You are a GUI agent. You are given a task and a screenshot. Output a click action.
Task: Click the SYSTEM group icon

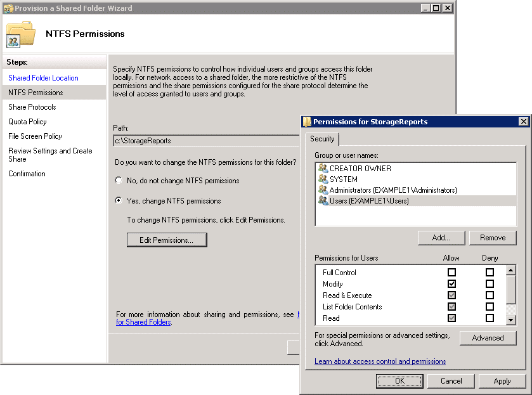tap(323, 179)
